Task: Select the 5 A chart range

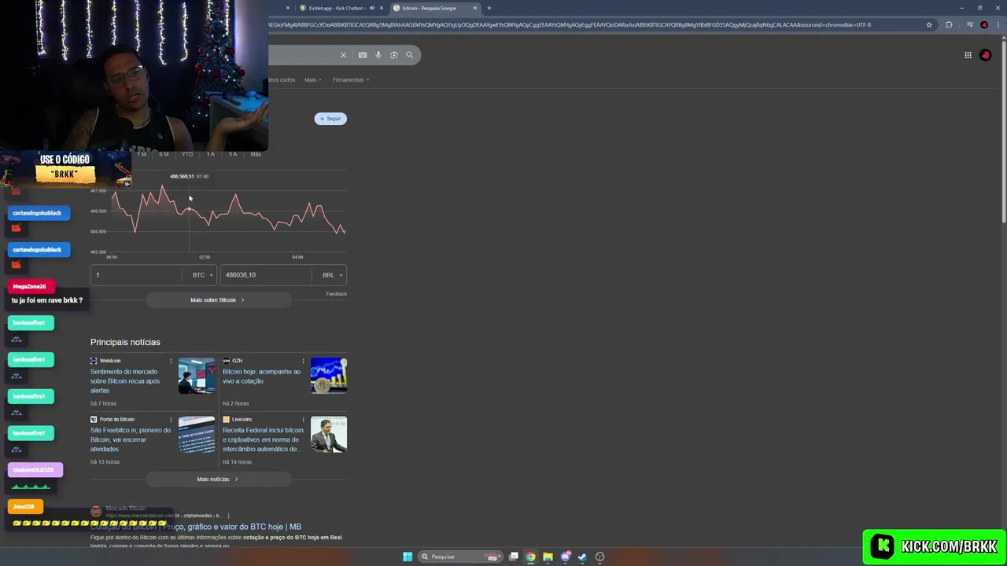Action: 233,154
